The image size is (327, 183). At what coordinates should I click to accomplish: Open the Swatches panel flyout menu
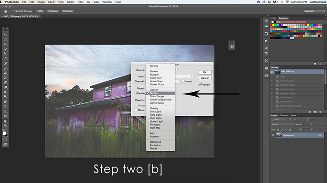pos(325,18)
